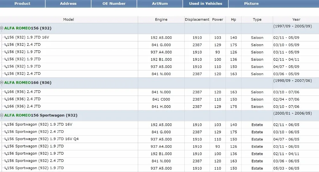Click magnifier icon for 156 Sportwagon 1.9 JTD 937 A4.000
The height and width of the screenshot is (172, 319).
(x=5, y=147)
